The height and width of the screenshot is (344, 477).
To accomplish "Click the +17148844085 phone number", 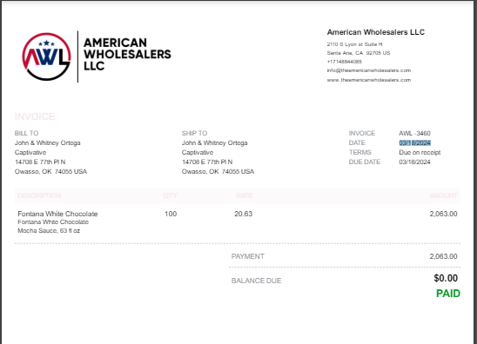I will [345, 62].
